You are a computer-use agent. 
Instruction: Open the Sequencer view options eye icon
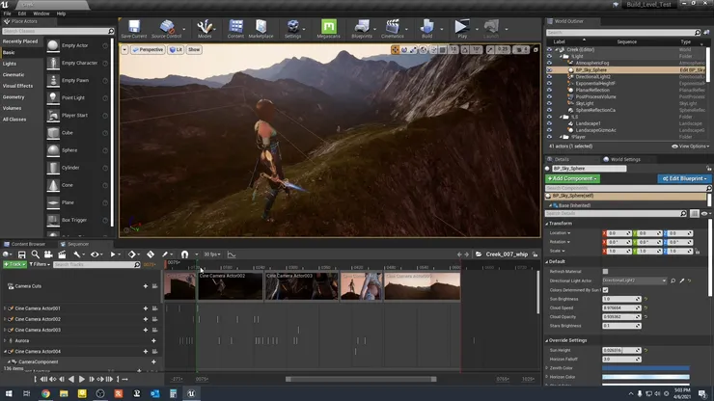pyautogui.click(x=95, y=254)
